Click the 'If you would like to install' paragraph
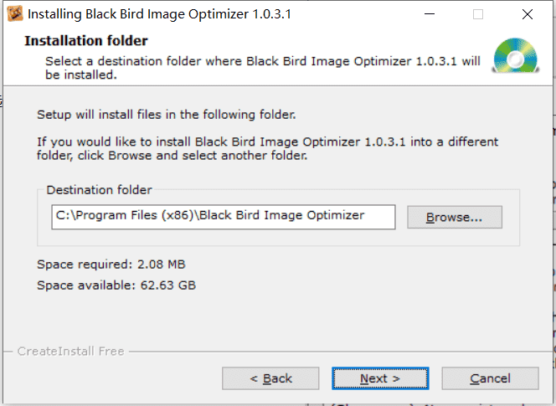 pyautogui.click(x=267, y=148)
